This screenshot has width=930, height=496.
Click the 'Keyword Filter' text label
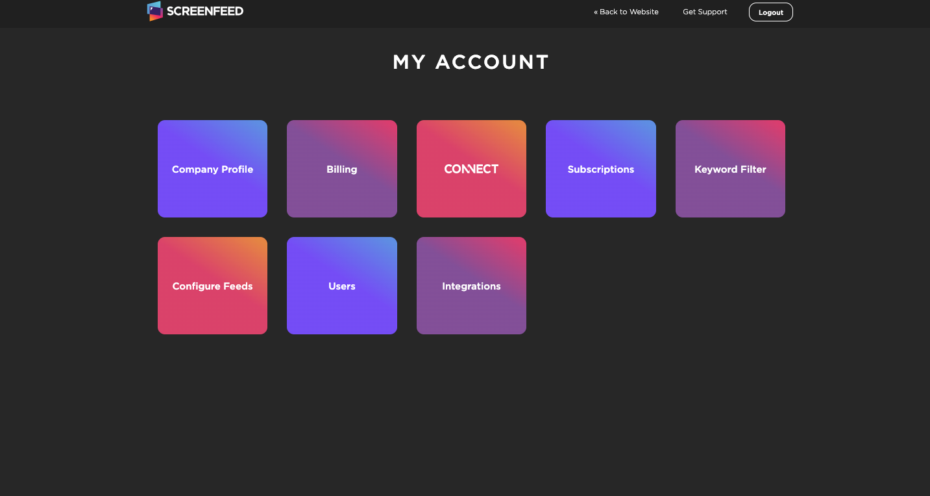(x=730, y=169)
